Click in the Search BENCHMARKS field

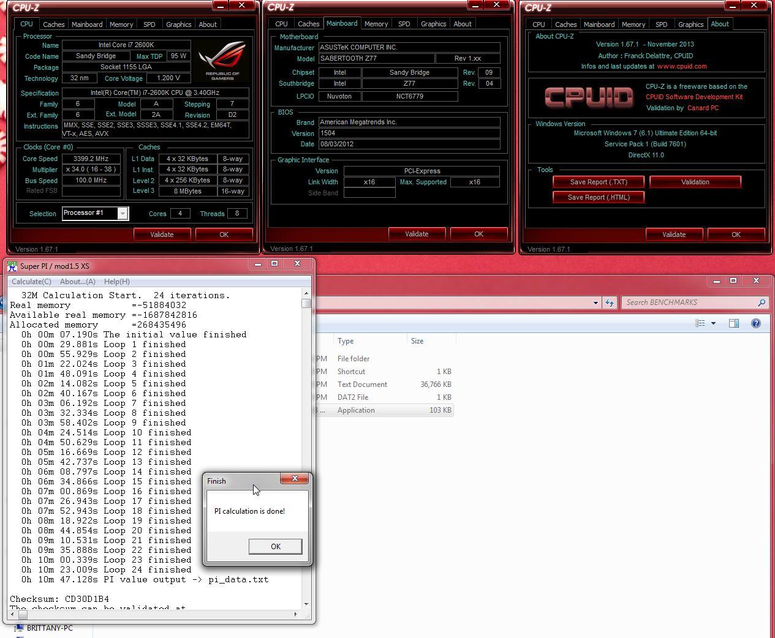689,302
